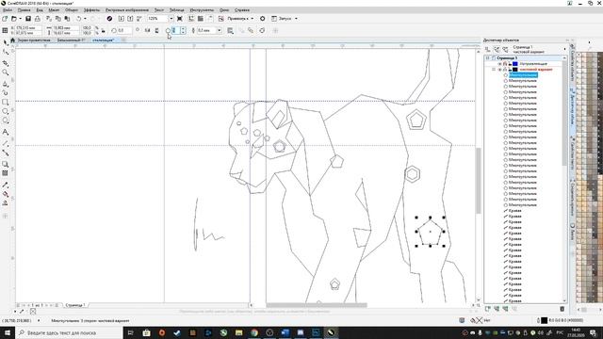The width and height of the screenshot is (603, 339).
Task: Open the Эффекты menu
Action: tap(91, 10)
